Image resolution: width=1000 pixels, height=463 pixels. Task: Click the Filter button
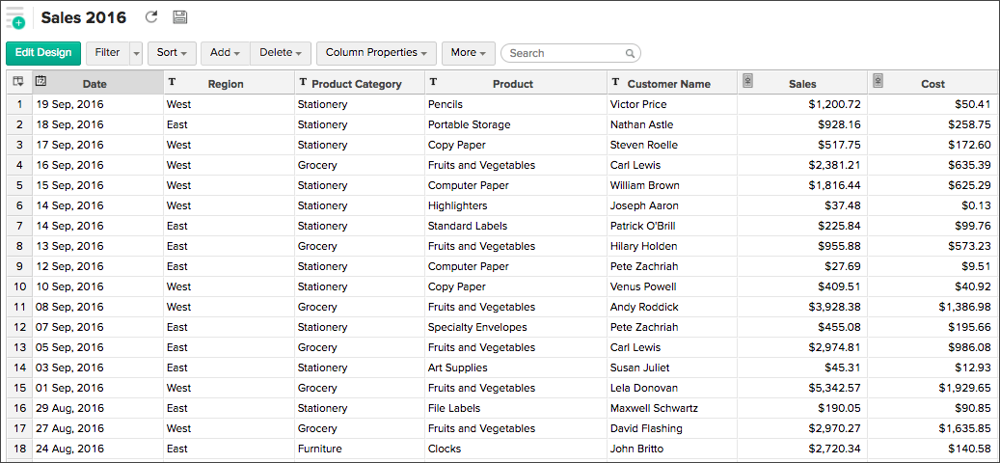pyautogui.click(x=107, y=53)
